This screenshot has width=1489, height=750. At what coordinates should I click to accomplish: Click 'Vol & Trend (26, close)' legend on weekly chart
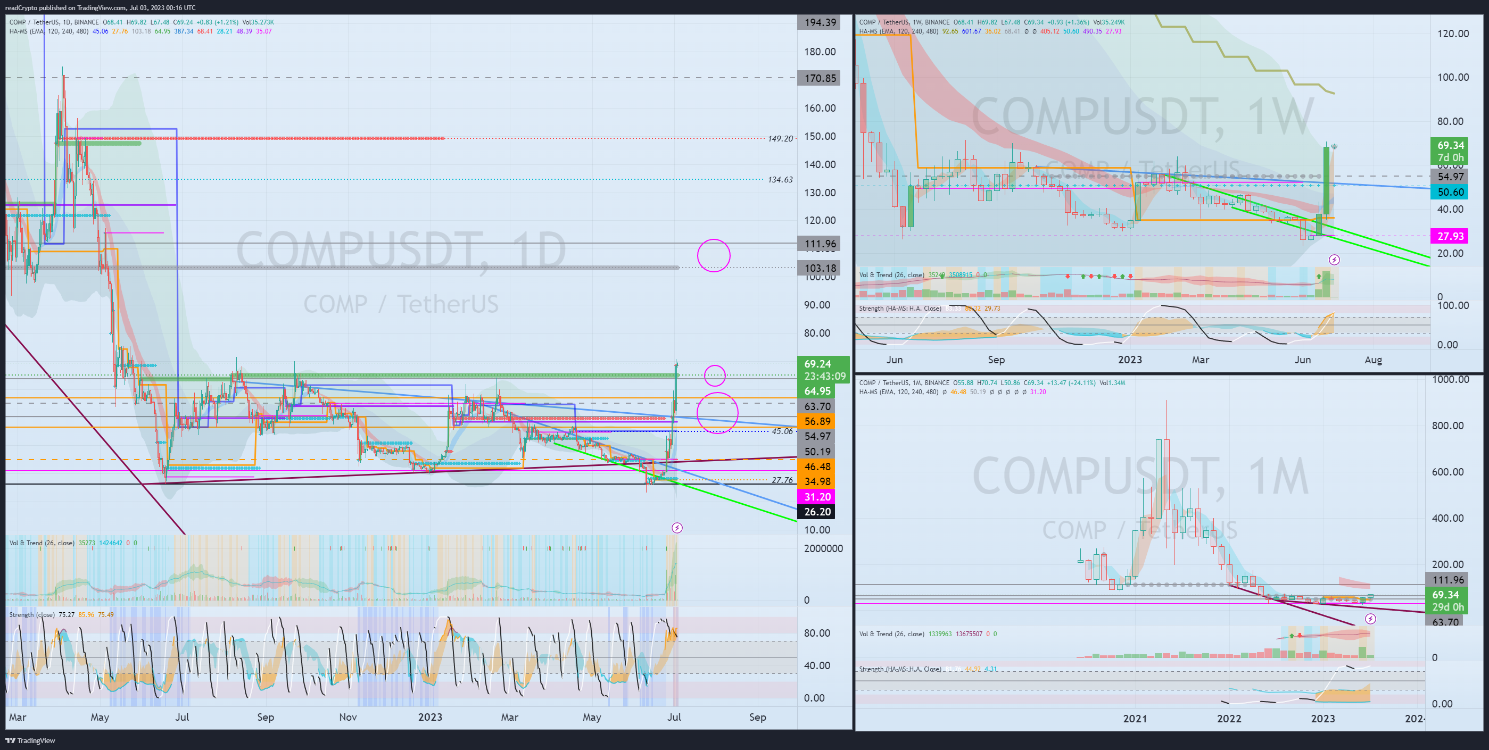[x=891, y=274]
